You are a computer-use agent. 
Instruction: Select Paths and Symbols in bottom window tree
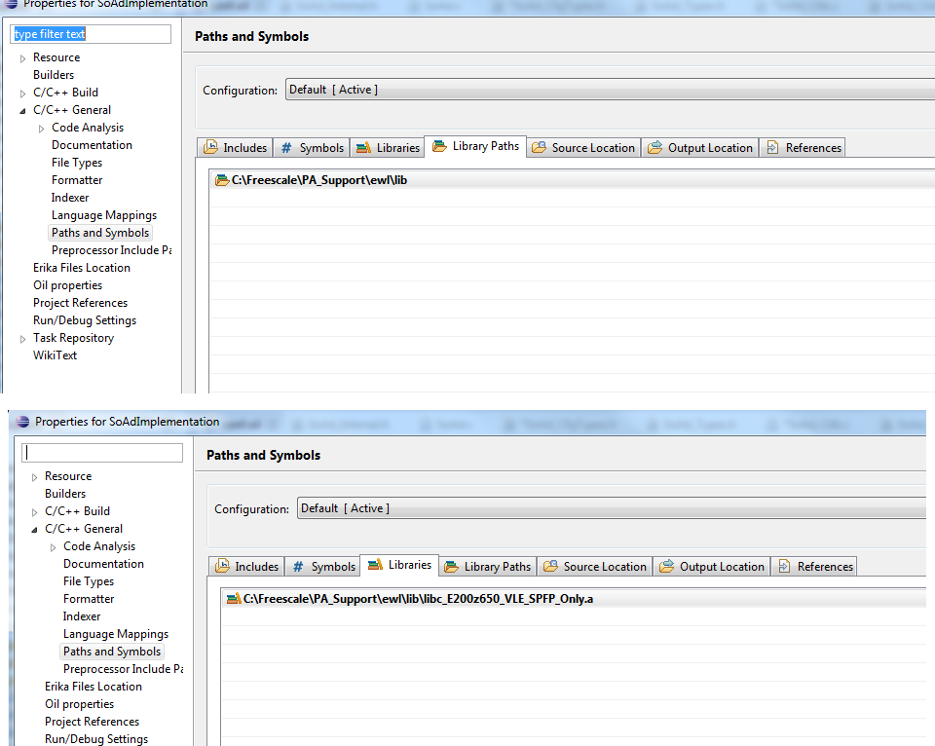112,652
